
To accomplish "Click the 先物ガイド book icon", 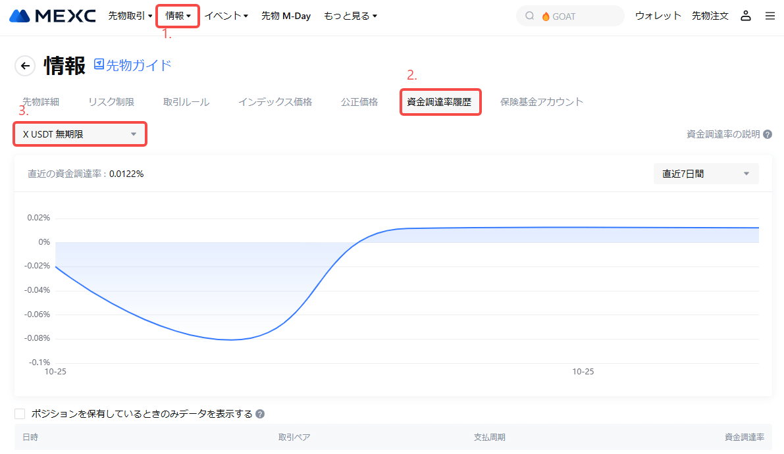I will (99, 64).
